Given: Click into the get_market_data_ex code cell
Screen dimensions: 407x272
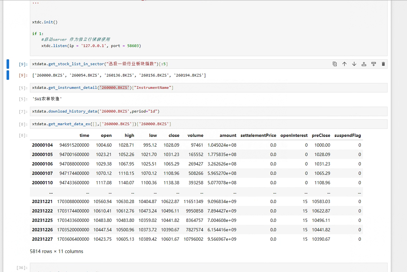Looking at the screenshot, I should click(x=209, y=124).
